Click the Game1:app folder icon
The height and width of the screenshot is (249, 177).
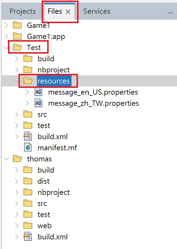(x=17, y=37)
